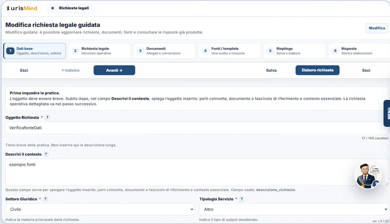
Task: Click the Modifica button at top right
Action: 377,28
